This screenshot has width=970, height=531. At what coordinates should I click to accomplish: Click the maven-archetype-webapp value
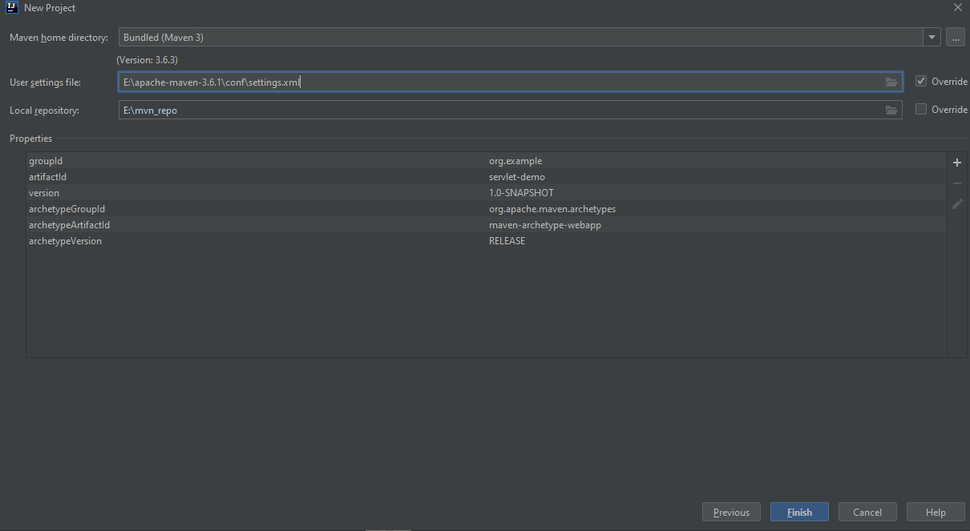coord(545,225)
